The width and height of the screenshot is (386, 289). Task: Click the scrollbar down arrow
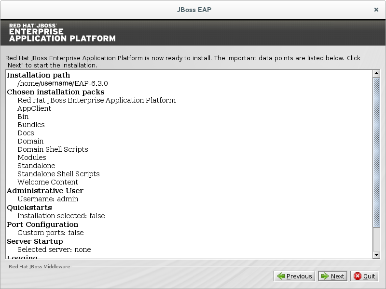(377, 254)
